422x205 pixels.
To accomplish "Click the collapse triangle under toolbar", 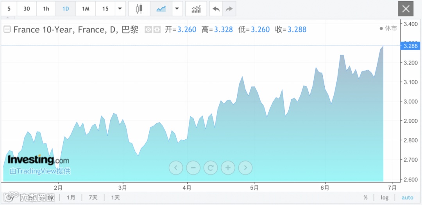I will [8, 18].
